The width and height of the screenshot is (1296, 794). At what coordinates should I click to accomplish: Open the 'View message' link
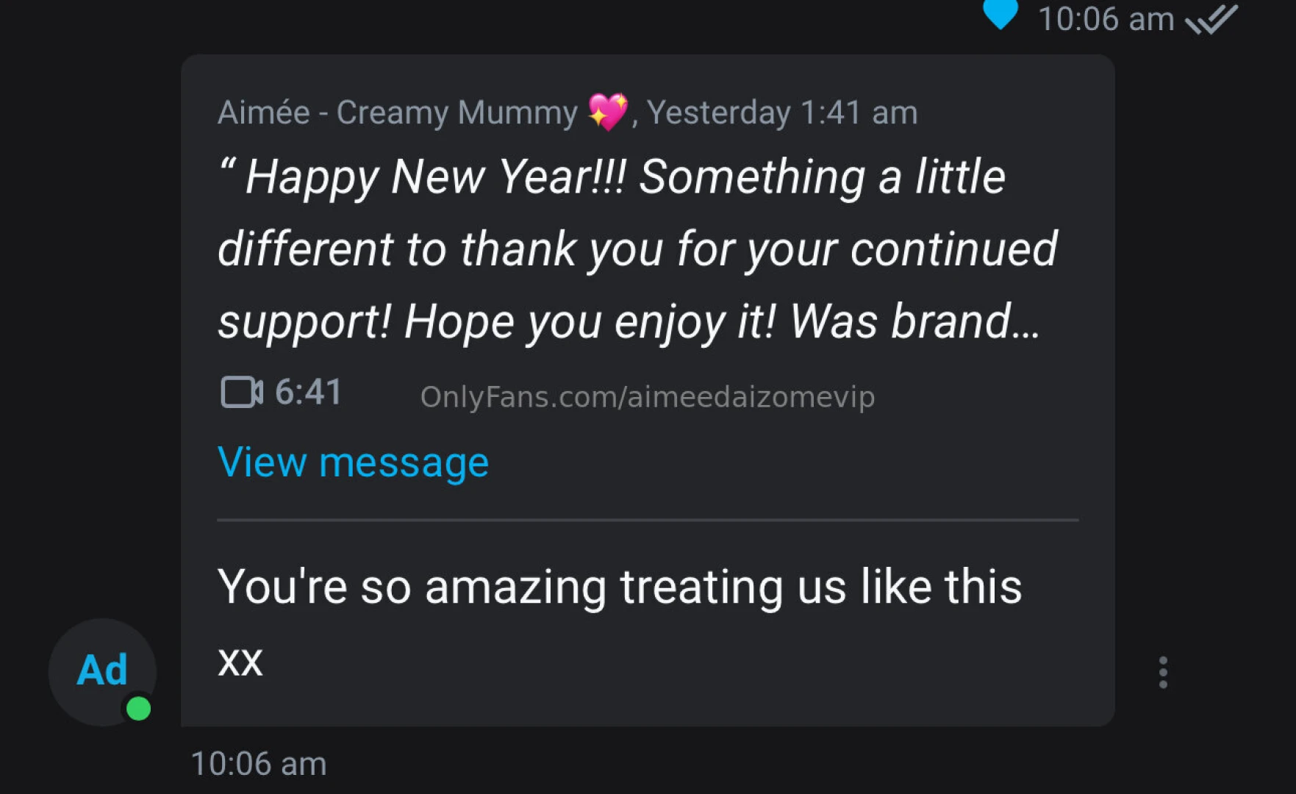point(353,462)
